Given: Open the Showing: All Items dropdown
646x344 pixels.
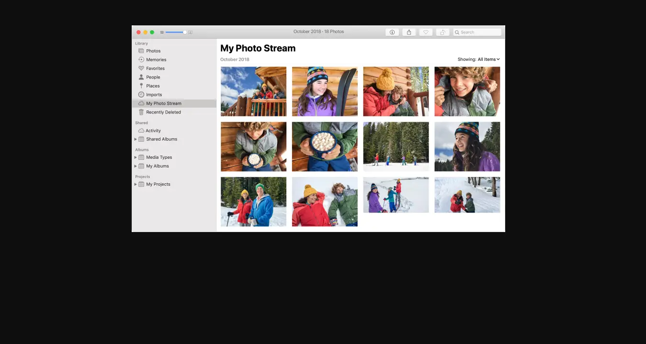Looking at the screenshot, I should coord(479,59).
